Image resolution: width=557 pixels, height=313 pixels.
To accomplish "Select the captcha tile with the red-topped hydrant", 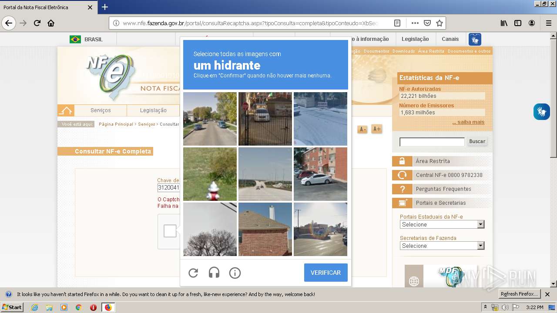I will click(210, 174).
